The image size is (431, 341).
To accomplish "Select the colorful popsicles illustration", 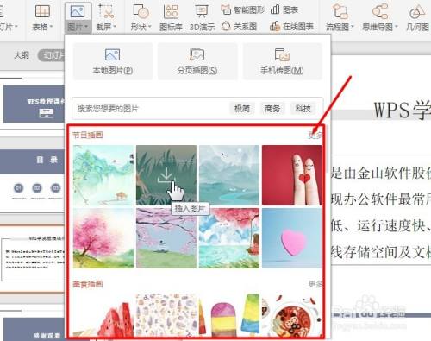I will coord(229,315).
